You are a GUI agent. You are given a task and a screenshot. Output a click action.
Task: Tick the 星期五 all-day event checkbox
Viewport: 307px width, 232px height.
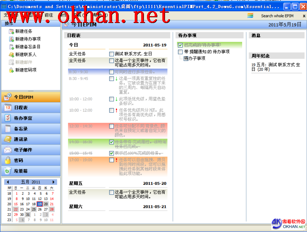(111, 192)
